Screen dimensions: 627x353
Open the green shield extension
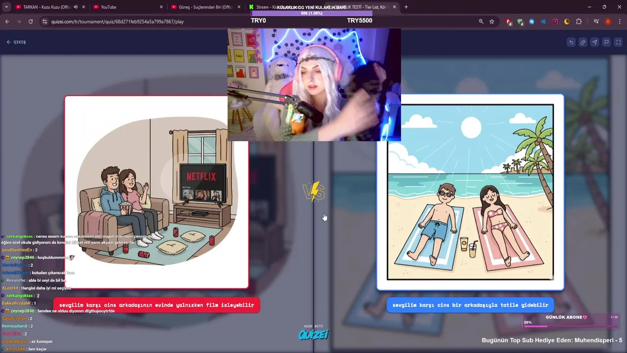pyautogui.click(x=520, y=22)
